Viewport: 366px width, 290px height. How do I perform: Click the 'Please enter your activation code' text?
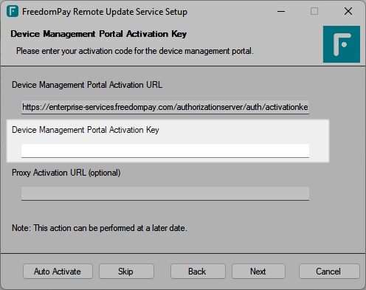[x=135, y=51]
